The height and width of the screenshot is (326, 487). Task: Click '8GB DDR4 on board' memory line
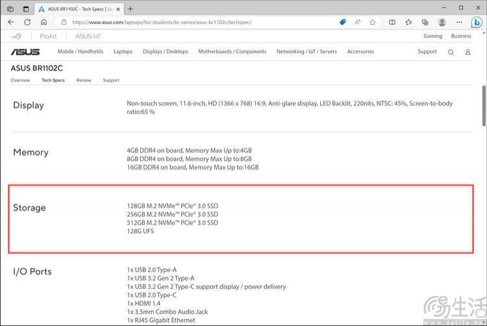[189, 159]
